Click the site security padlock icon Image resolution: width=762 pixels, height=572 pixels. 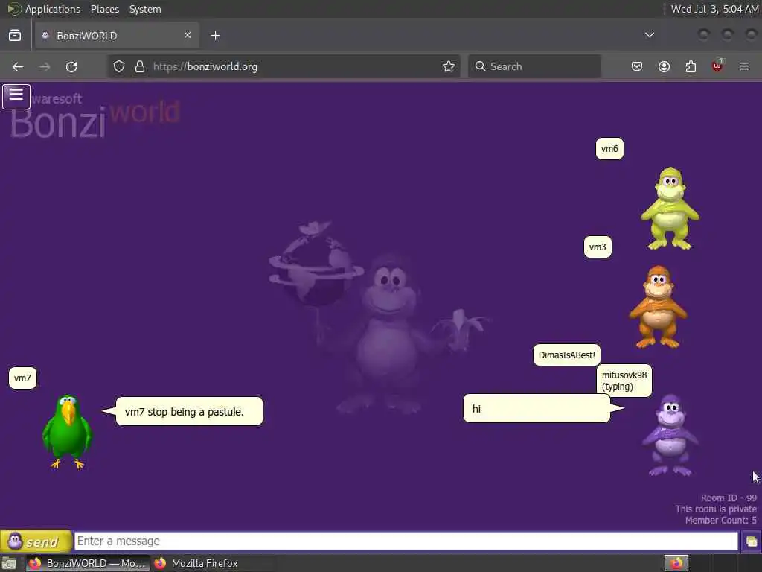tap(140, 66)
